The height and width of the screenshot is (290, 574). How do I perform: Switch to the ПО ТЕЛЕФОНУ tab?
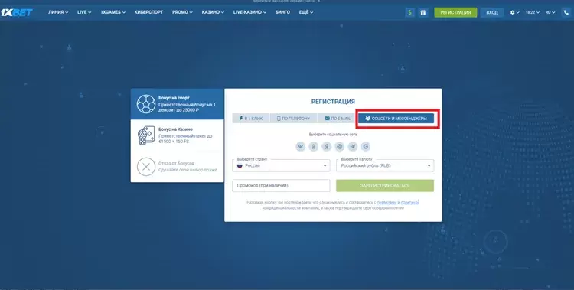click(294, 119)
